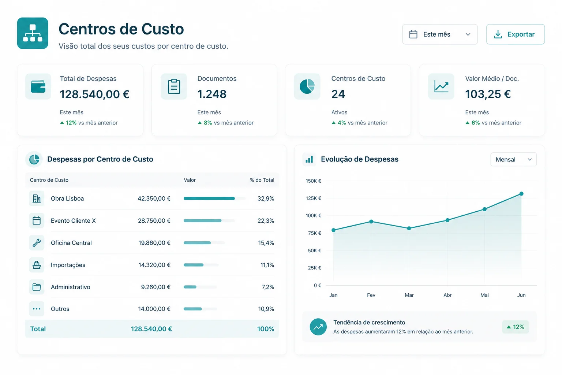Click the Evento Cliente X progress bar
The width and height of the screenshot is (562, 375).
point(209,220)
